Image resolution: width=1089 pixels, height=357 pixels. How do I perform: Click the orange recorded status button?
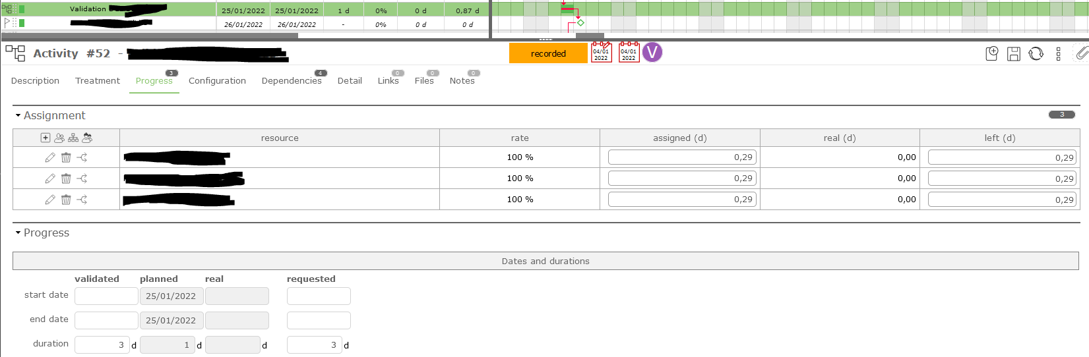coord(548,53)
